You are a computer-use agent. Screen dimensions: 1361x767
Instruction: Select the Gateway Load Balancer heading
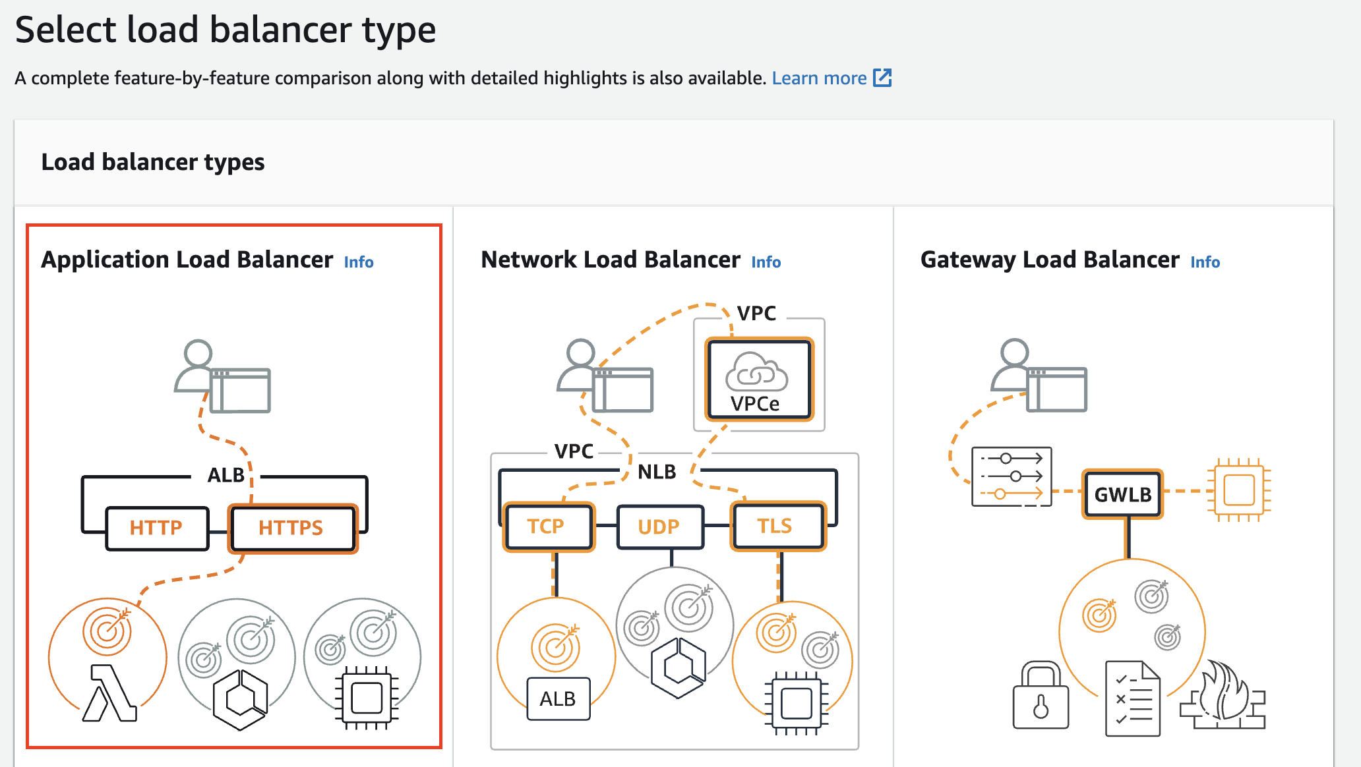coord(1050,260)
